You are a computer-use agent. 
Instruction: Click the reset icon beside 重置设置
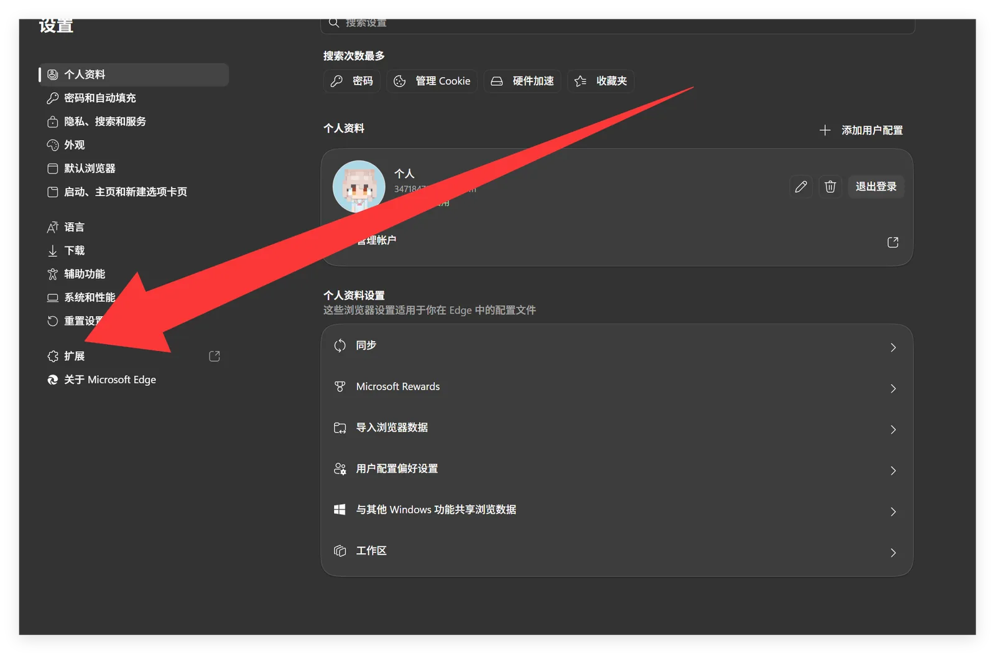tap(53, 321)
